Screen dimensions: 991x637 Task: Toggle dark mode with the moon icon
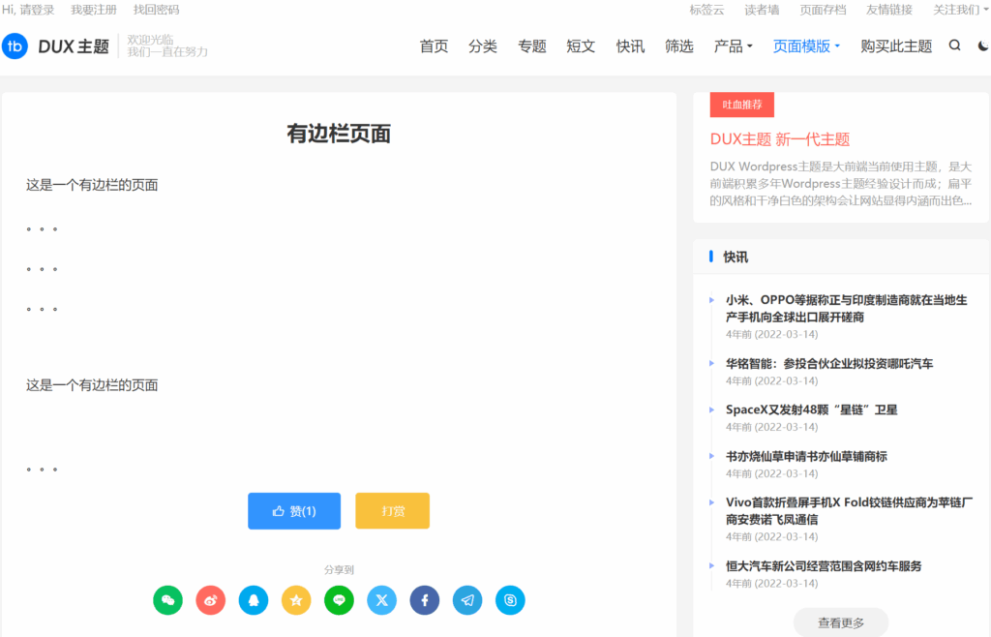pos(983,45)
